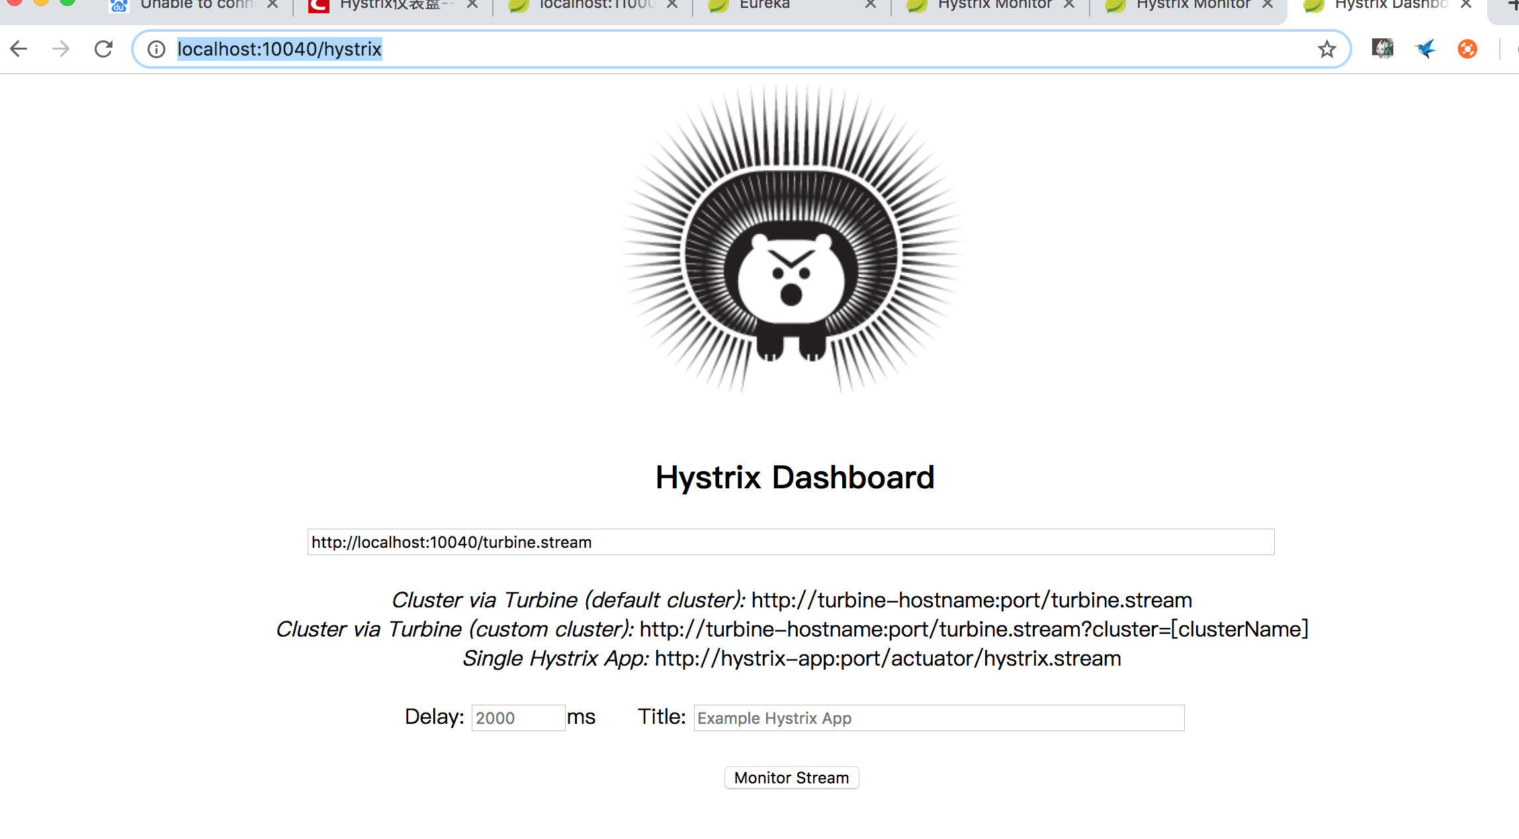Viewport: 1519px width, 839px height.
Task: Click the first extension icon after the address bar
Action: coord(1383,49)
